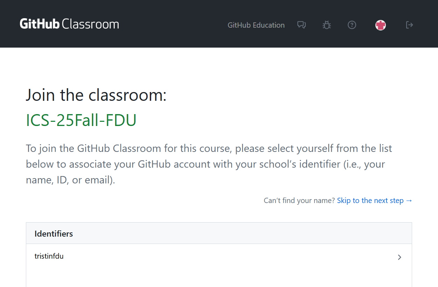Open the GitHub Education header link
Image resolution: width=438 pixels, height=287 pixels.
tap(256, 25)
